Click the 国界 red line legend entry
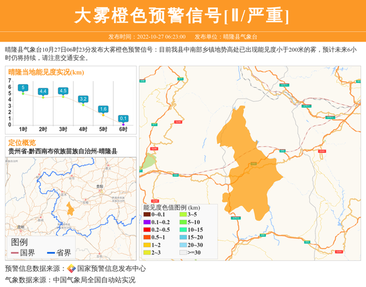 click(x=23, y=253)
